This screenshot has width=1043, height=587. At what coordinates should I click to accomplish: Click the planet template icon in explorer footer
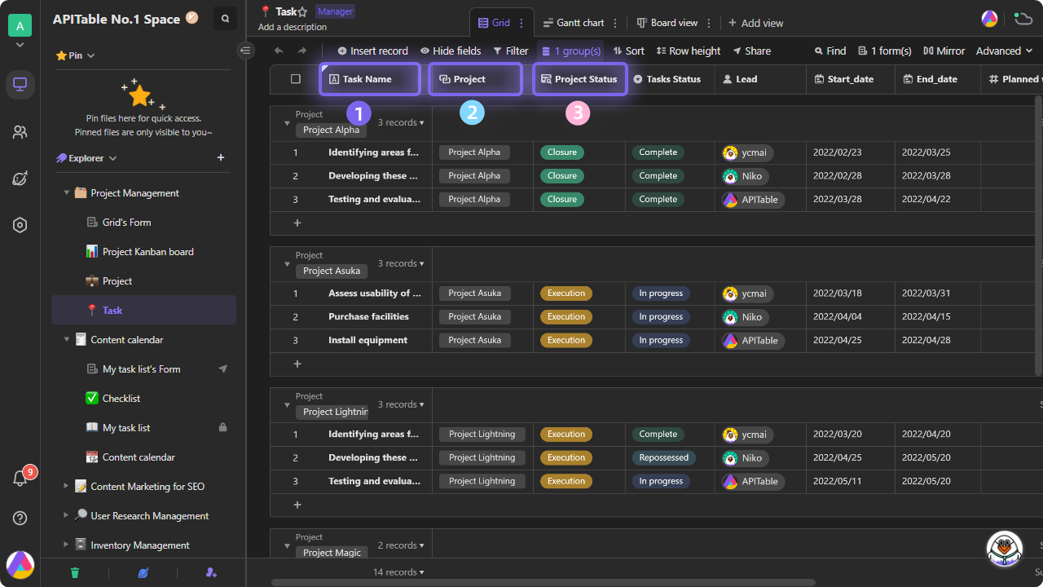(143, 573)
